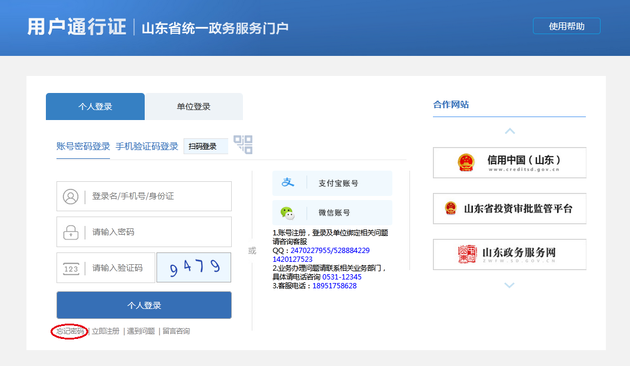Click the user avatar icon in username field

click(71, 197)
